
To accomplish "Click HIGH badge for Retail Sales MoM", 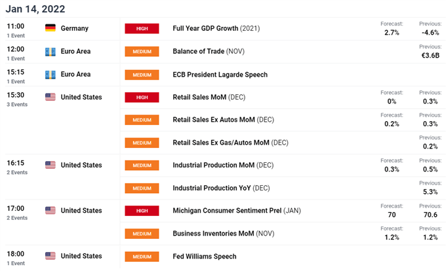I will point(142,98).
